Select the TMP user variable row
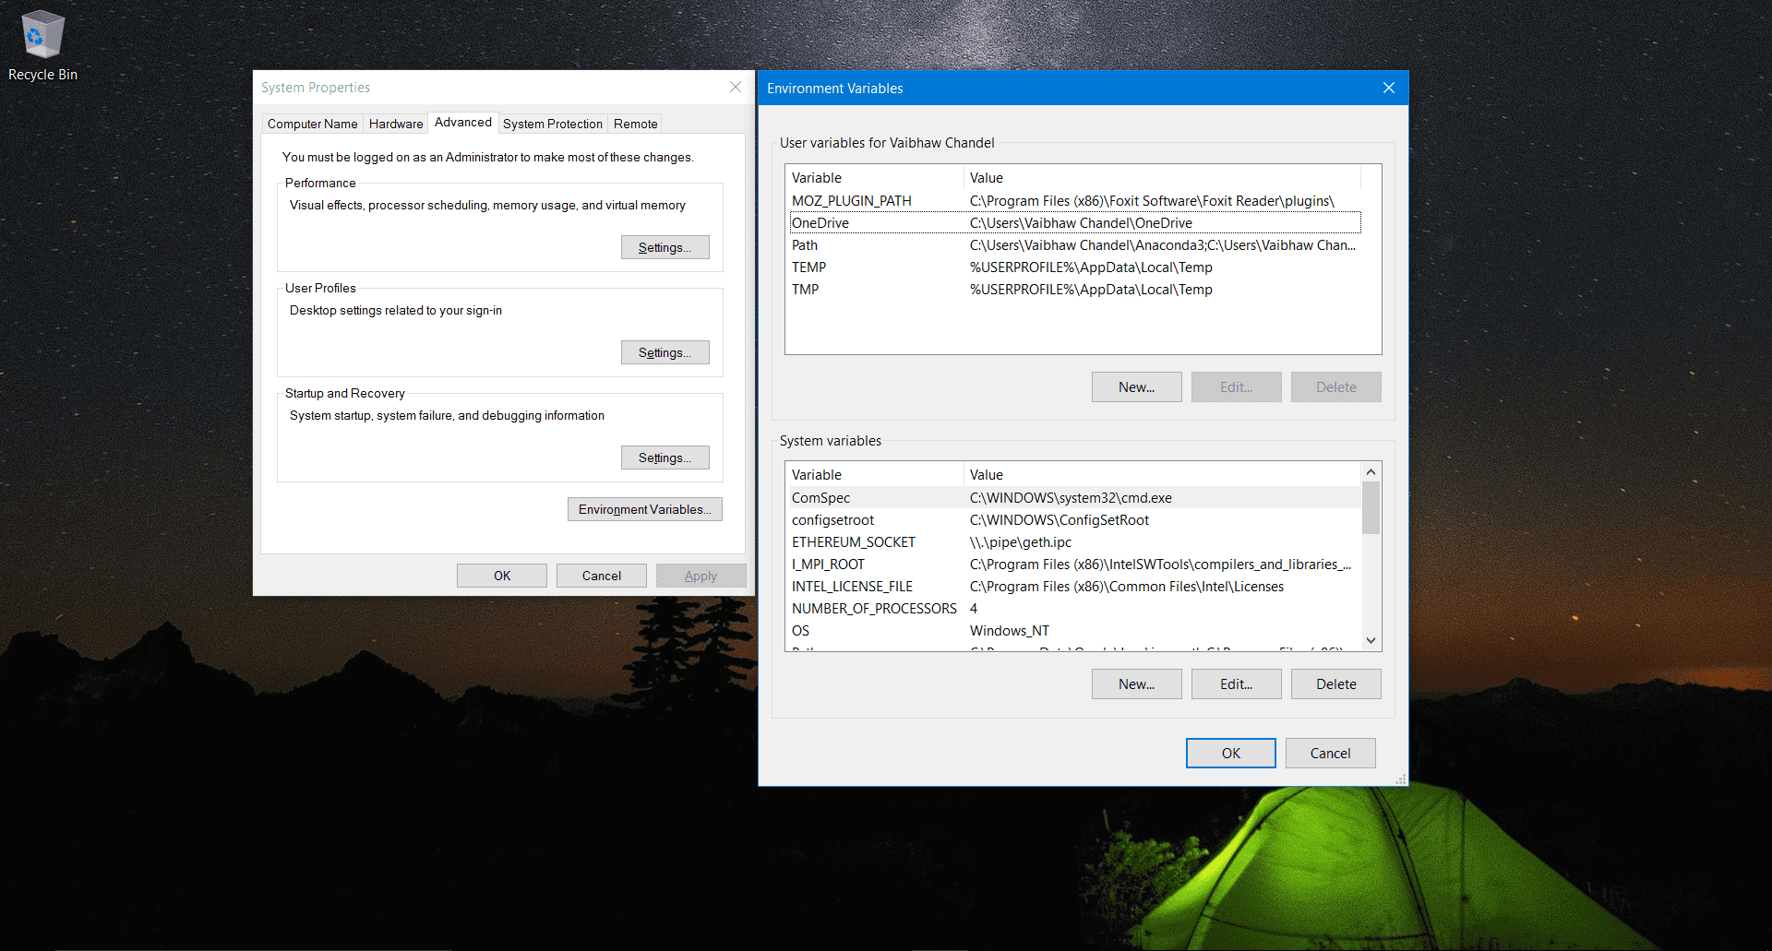This screenshot has height=951, width=1772. [x=1074, y=290]
